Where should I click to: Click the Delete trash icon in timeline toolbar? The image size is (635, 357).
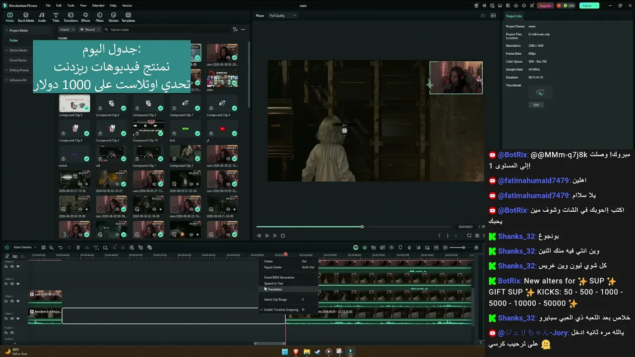click(78, 247)
